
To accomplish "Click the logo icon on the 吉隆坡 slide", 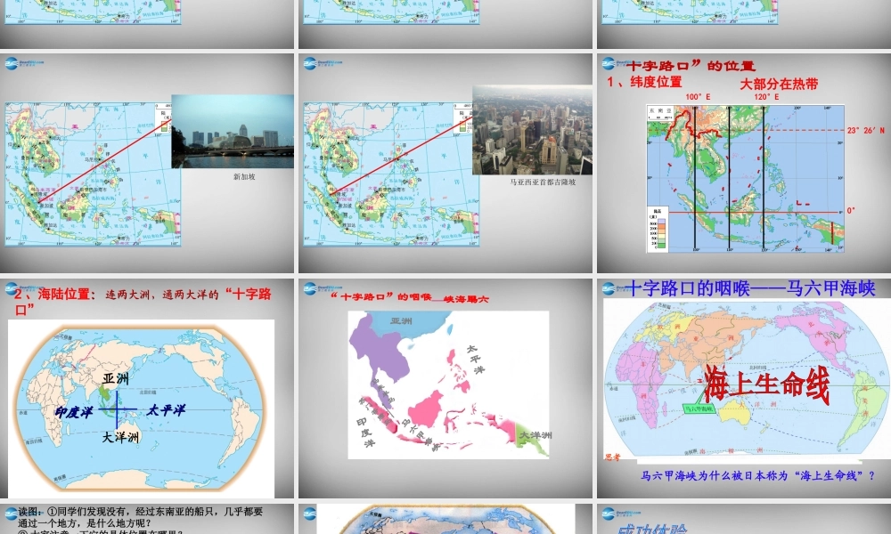I will tap(310, 63).
